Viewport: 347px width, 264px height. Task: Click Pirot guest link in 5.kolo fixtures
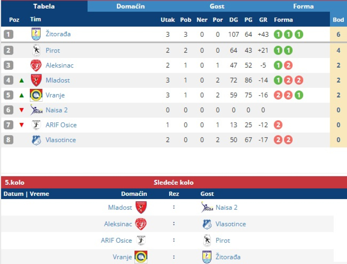pos(223,240)
